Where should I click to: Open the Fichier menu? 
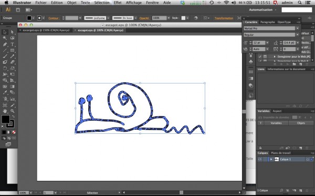[41, 3]
